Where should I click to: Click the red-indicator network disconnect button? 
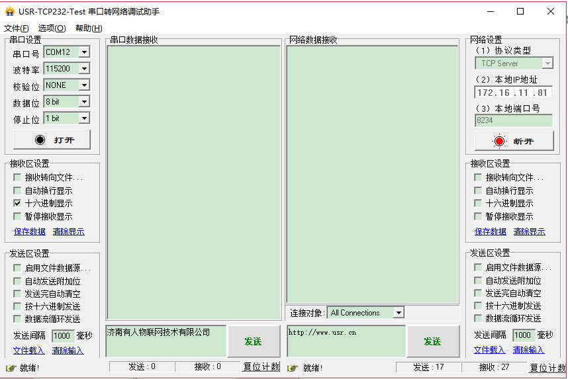(x=514, y=142)
